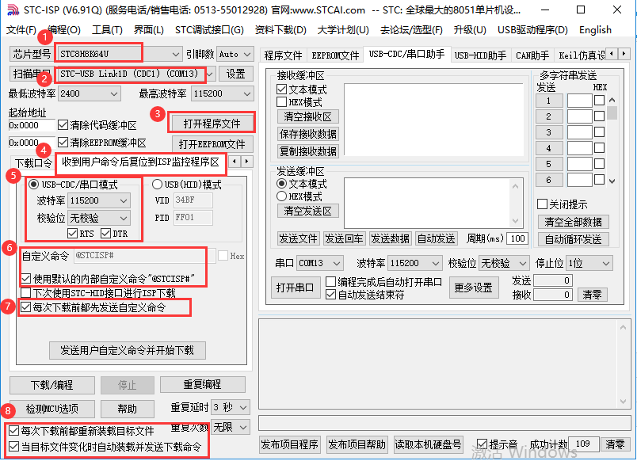
Task: Click 发送用户自定义命令并开始下载 button
Action: click(127, 350)
